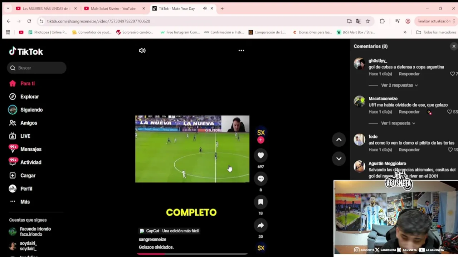Screen dimensions: 458x257
Task: Open Cargar upload in the sidebar
Action: coord(28,176)
